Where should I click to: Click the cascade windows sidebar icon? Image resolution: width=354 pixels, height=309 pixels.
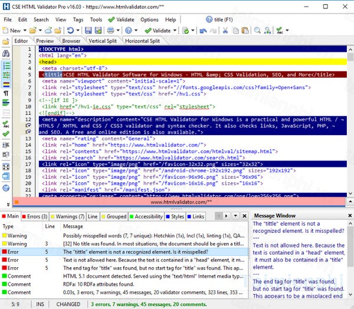[x=6, y=176]
